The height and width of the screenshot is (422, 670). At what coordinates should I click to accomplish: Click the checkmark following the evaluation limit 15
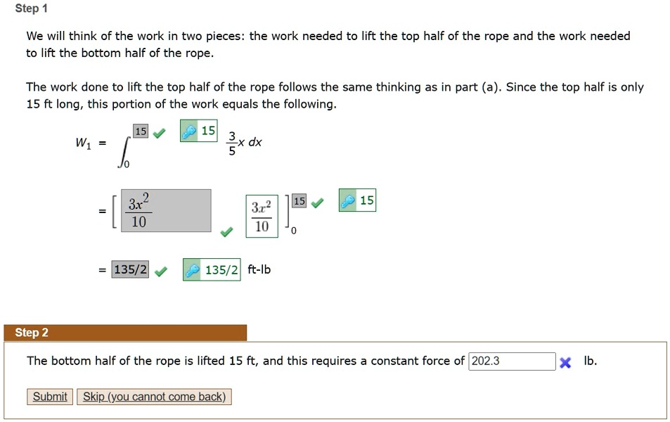(316, 201)
